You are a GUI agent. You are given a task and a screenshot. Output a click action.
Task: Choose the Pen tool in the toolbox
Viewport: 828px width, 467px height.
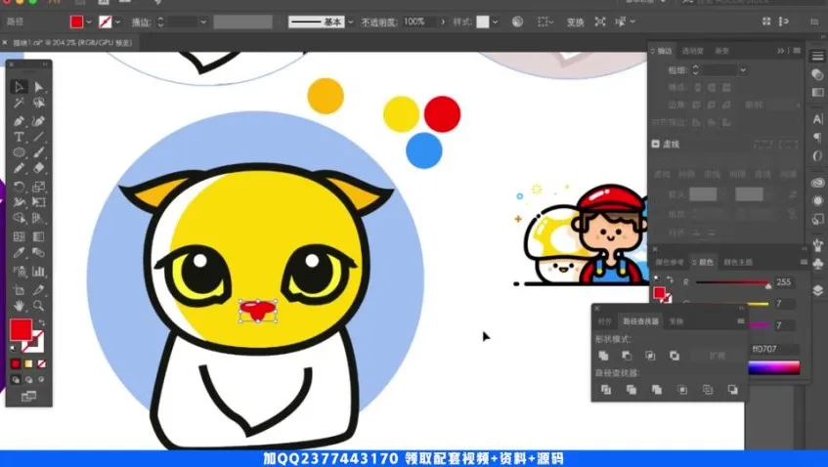click(x=19, y=120)
